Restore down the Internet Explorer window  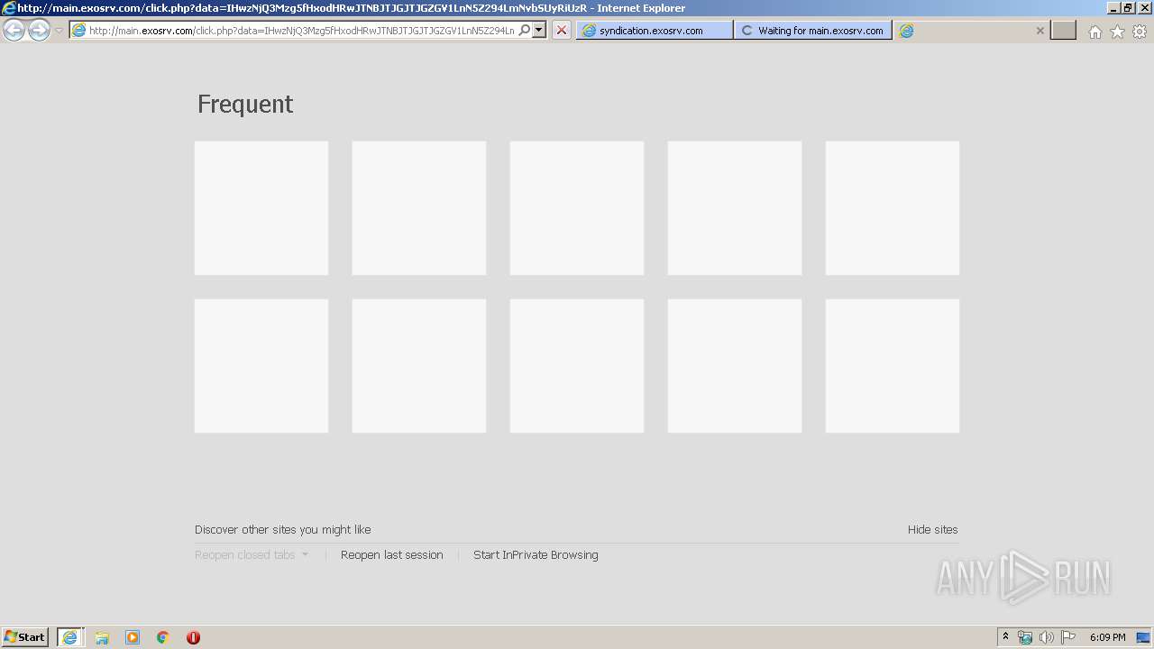pos(1128,8)
